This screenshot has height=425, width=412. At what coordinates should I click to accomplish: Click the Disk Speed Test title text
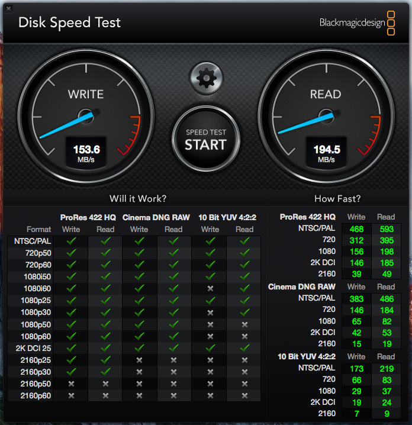coord(69,22)
